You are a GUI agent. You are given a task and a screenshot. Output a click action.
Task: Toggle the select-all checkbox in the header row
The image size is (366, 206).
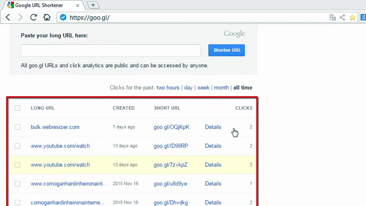(17, 108)
